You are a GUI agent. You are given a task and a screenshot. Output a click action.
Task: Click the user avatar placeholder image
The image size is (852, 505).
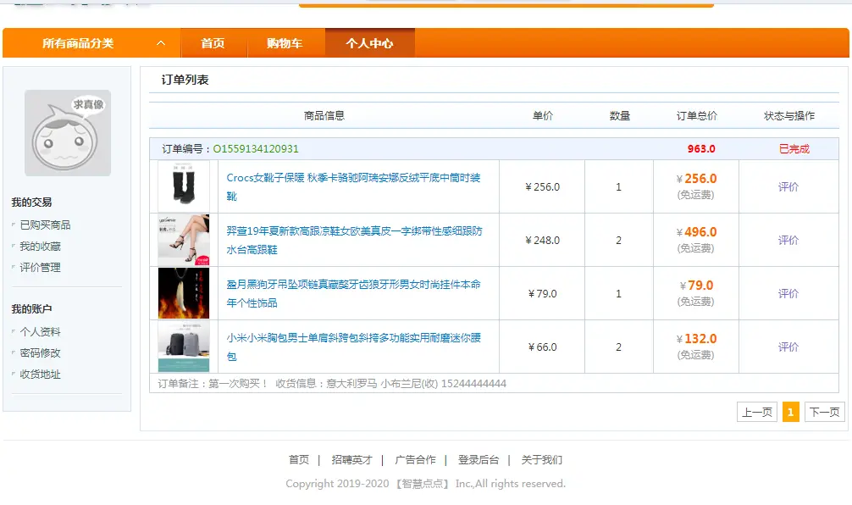68,133
